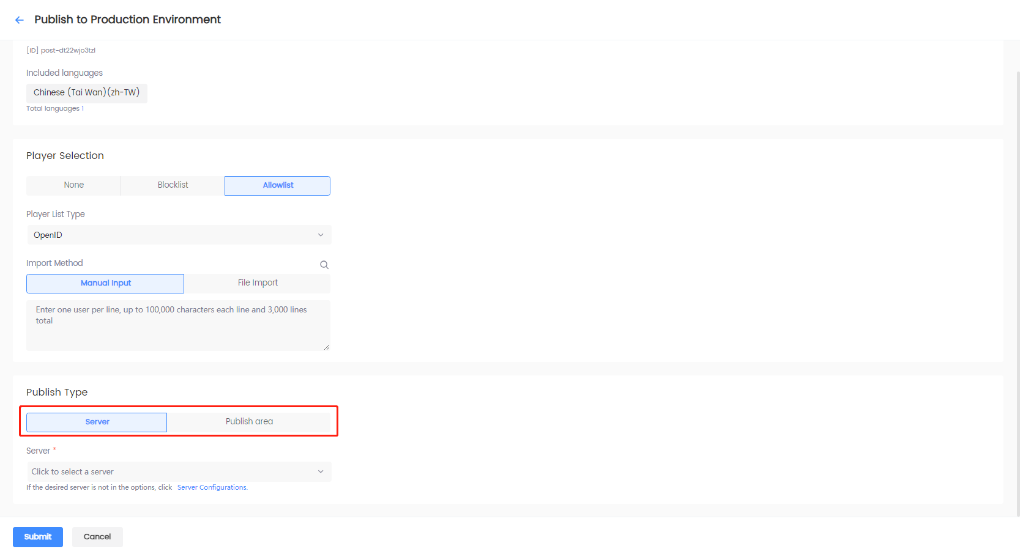
Task: Click the Chinese (Tai Wan)(zh-TW) language tag
Action: pyautogui.click(x=86, y=93)
